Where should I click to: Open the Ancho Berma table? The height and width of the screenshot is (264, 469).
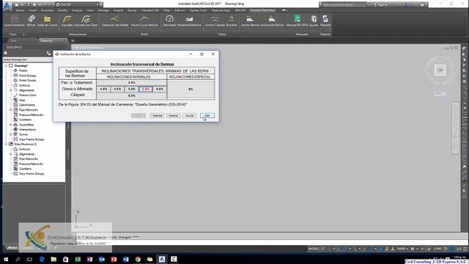coord(250,21)
